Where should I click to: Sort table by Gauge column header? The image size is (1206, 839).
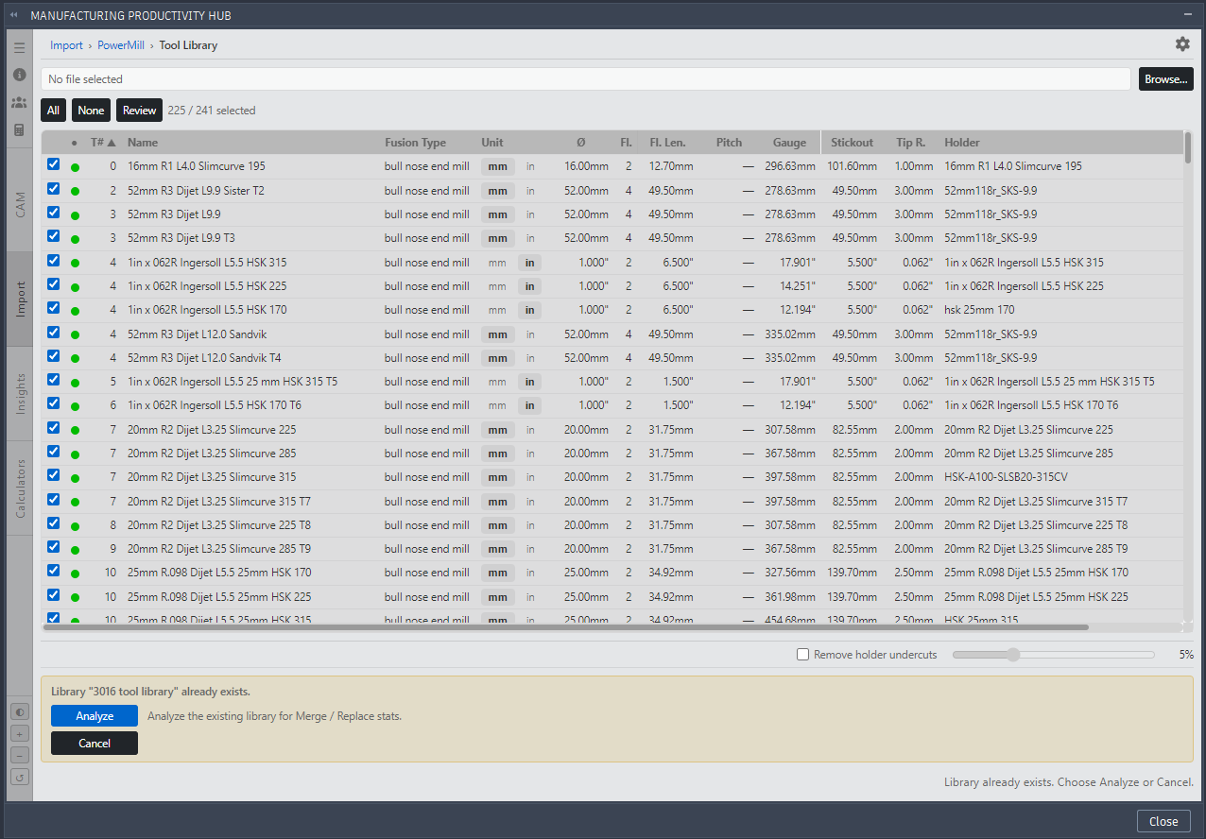coord(789,143)
